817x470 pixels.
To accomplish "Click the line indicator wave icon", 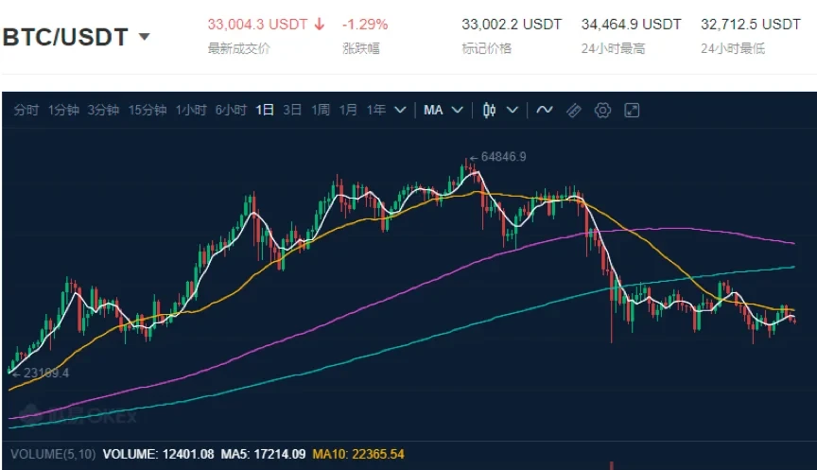I will [545, 111].
